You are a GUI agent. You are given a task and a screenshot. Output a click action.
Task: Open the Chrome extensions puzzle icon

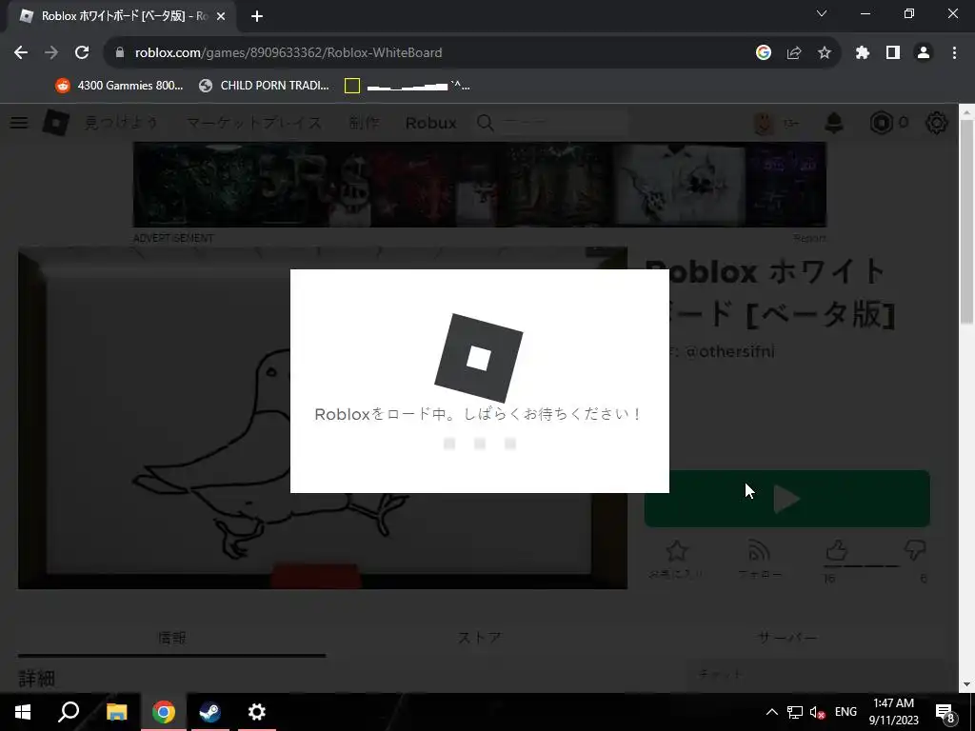(x=863, y=53)
